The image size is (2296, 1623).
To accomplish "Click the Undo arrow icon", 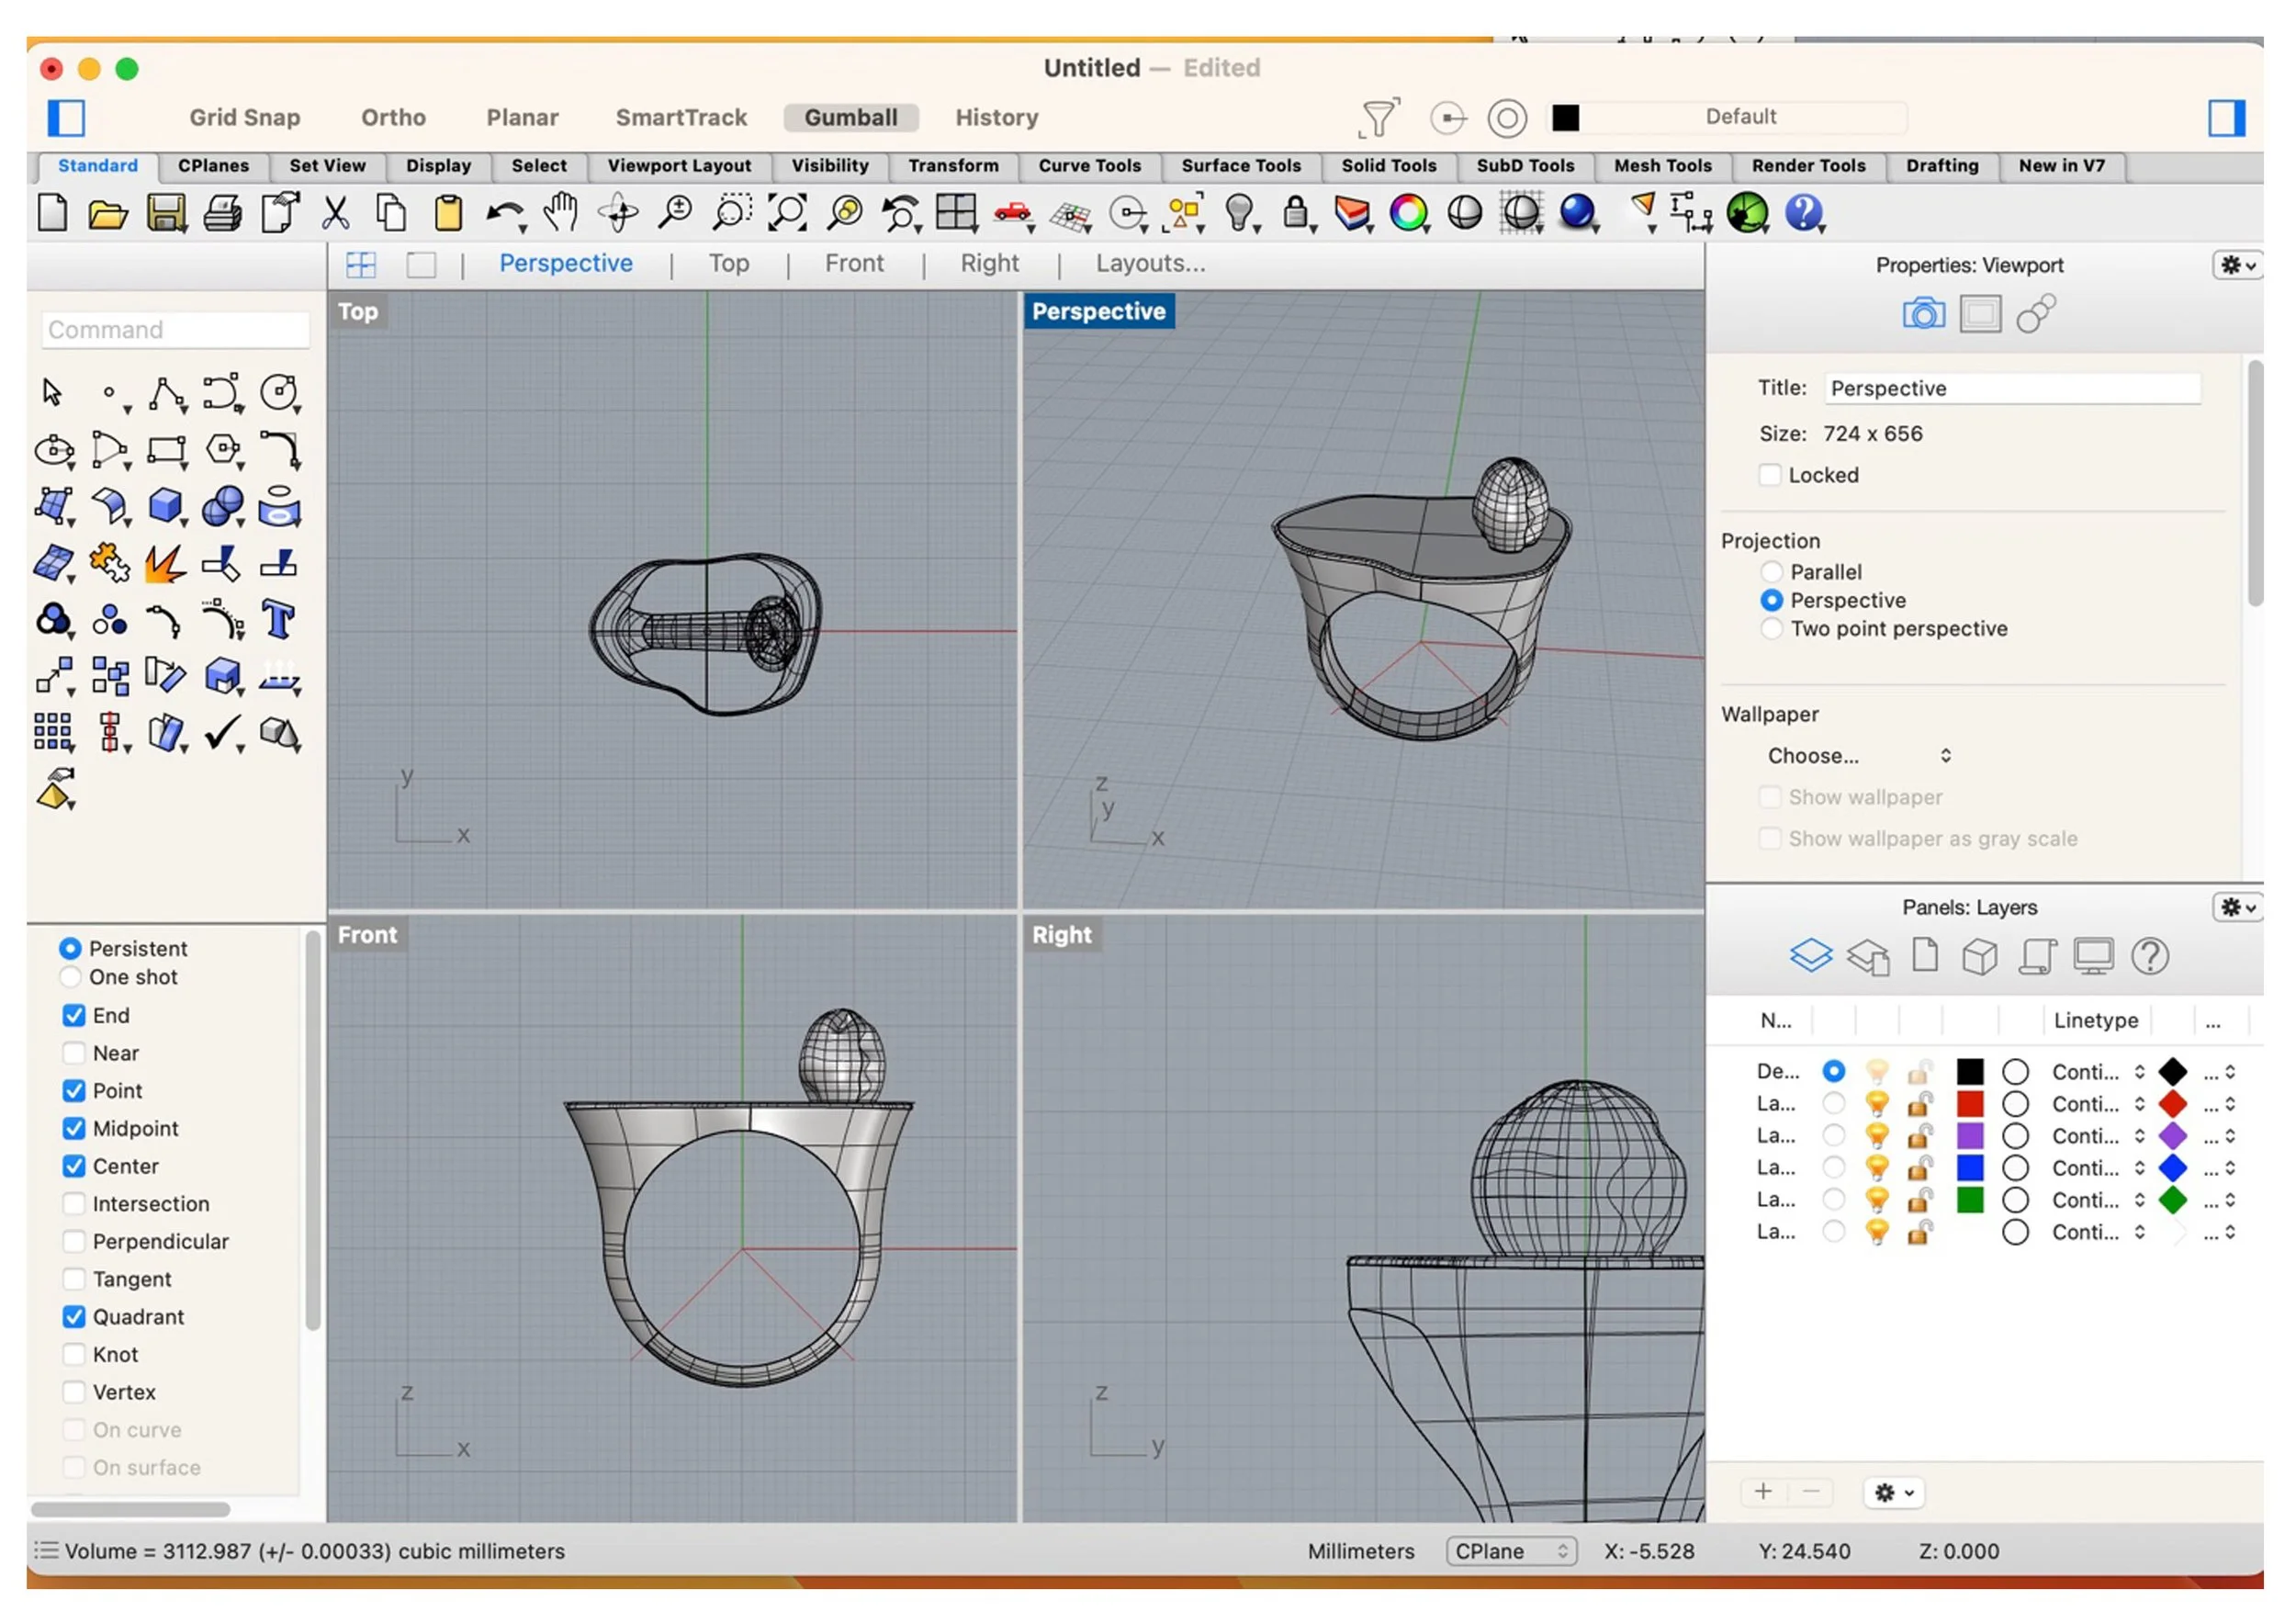I will tap(504, 213).
